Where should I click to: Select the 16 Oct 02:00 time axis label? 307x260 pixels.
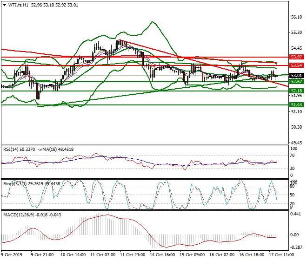(x=222, y=255)
